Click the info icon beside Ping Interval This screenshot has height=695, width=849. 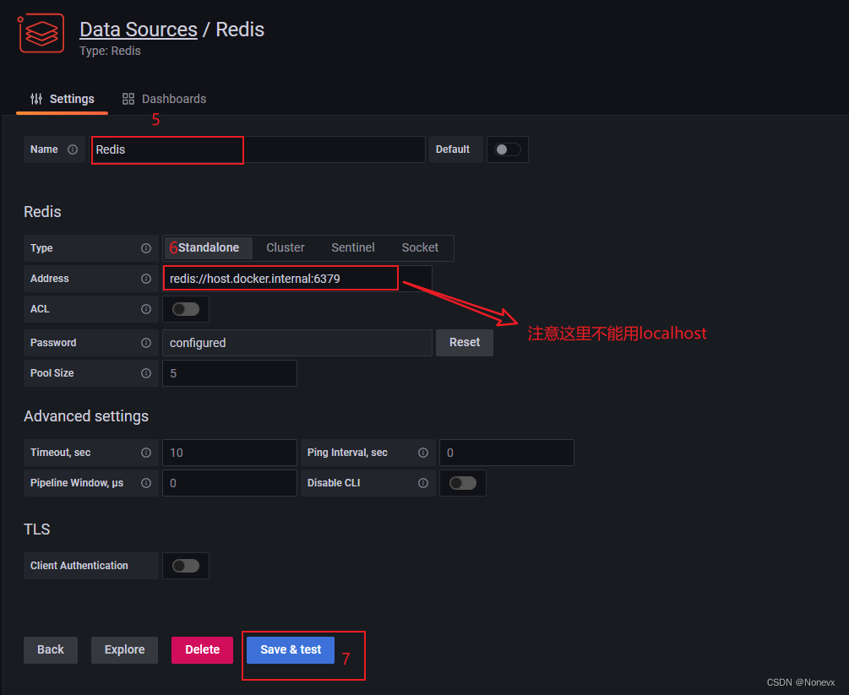click(x=422, y=453)
